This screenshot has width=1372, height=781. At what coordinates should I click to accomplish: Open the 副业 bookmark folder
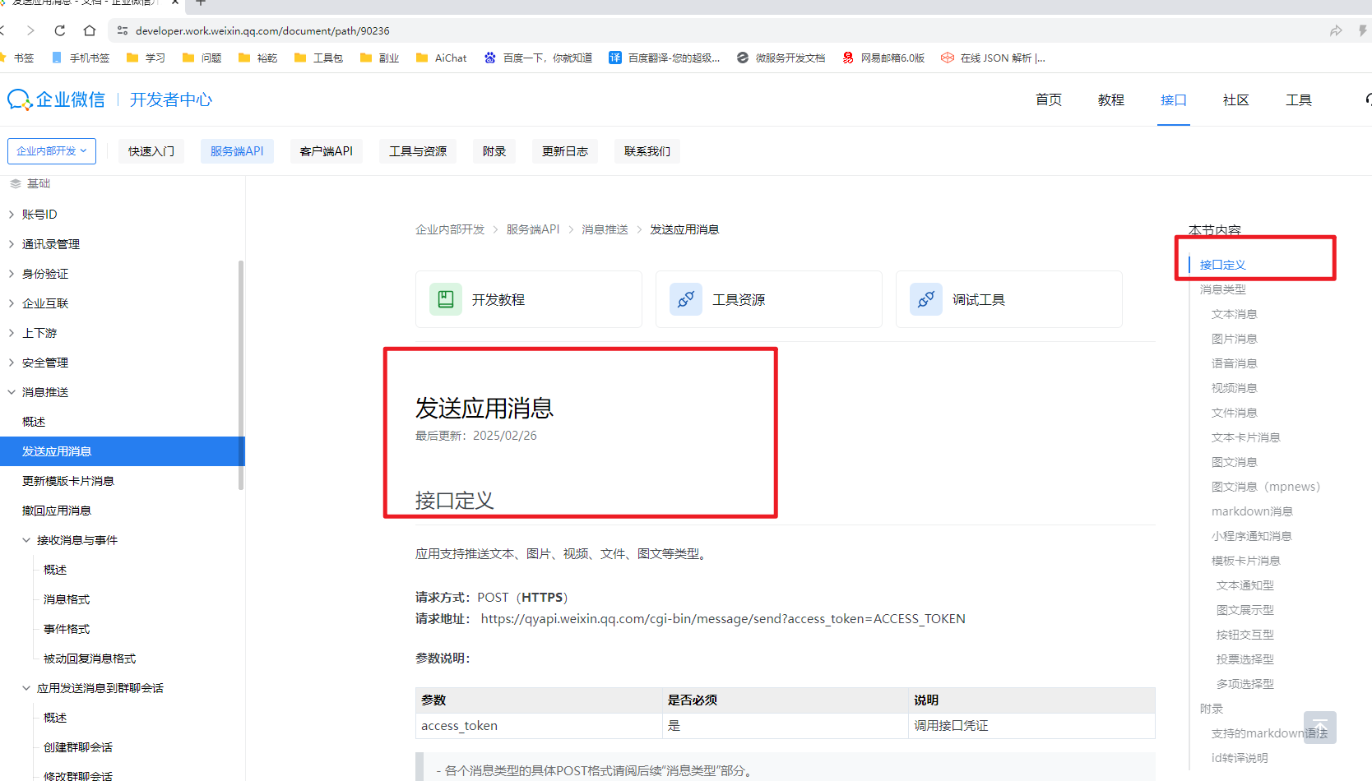click(379, 58)
